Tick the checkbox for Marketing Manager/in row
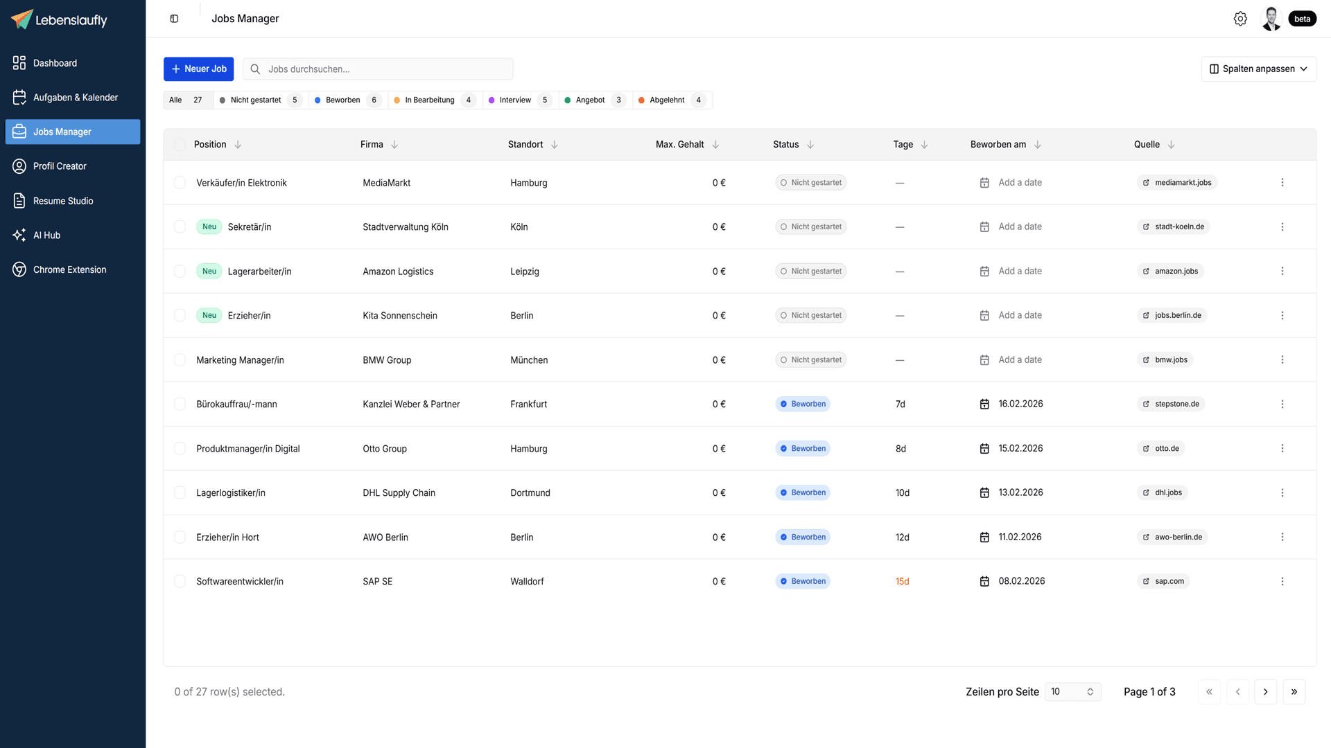The height and width of the screenshot is (748, 1331). pos(180,360)
